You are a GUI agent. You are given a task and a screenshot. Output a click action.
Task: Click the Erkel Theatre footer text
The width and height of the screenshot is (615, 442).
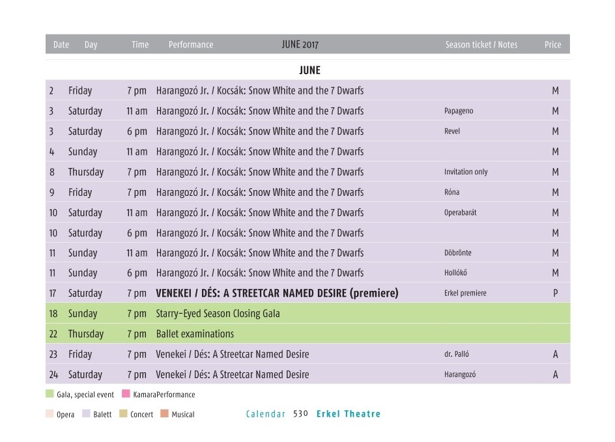tap(349, 414)
